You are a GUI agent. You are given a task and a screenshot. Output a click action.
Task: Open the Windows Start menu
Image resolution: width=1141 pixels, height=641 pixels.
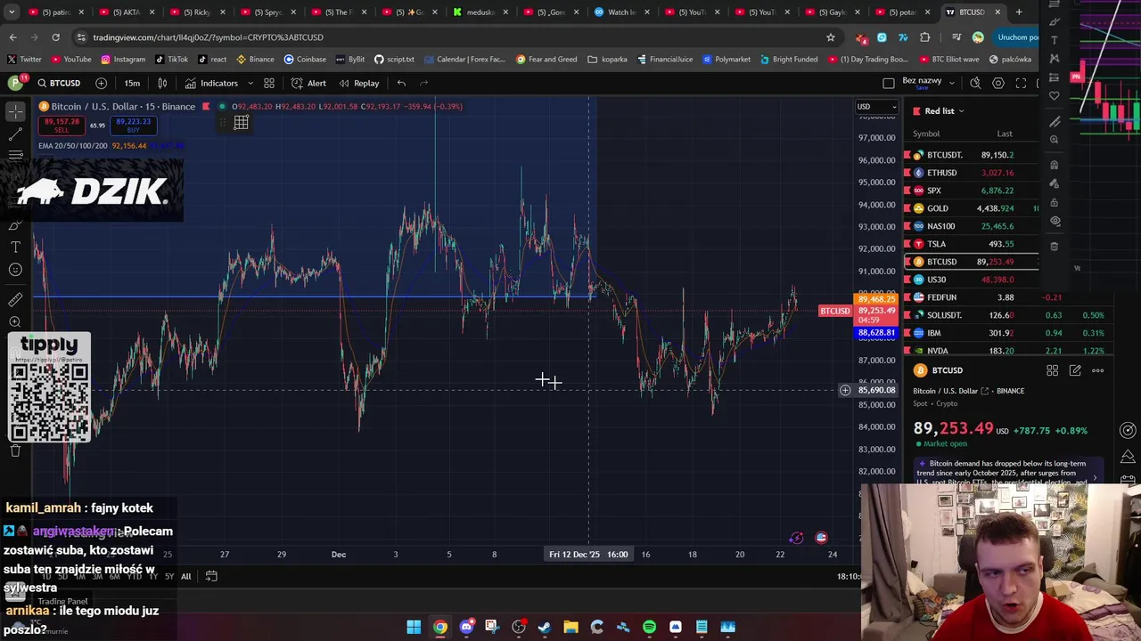click(x=414, y=627)
